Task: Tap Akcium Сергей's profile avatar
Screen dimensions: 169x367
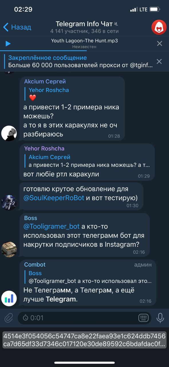Action: (x=9, y=133)
